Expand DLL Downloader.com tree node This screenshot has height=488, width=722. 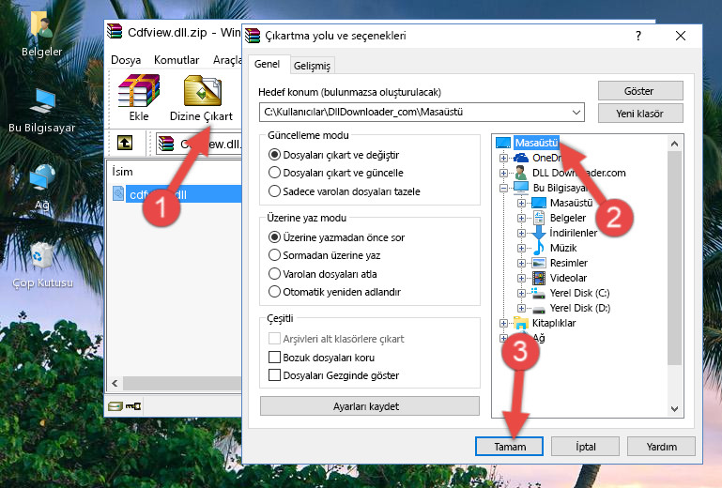(503, 173)
